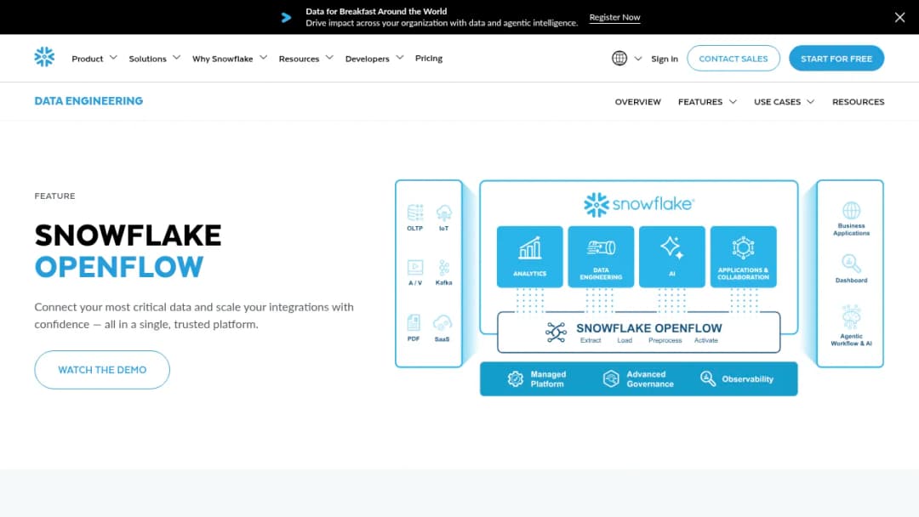Screen dimensions: 919x517
Task: Go to the Pricing page
Action: pos(428,58)
